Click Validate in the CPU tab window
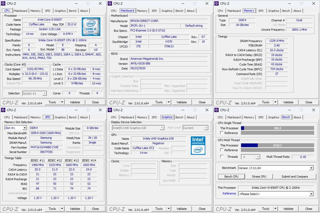This screenshot has height=213, width=320. click(75, 102)
